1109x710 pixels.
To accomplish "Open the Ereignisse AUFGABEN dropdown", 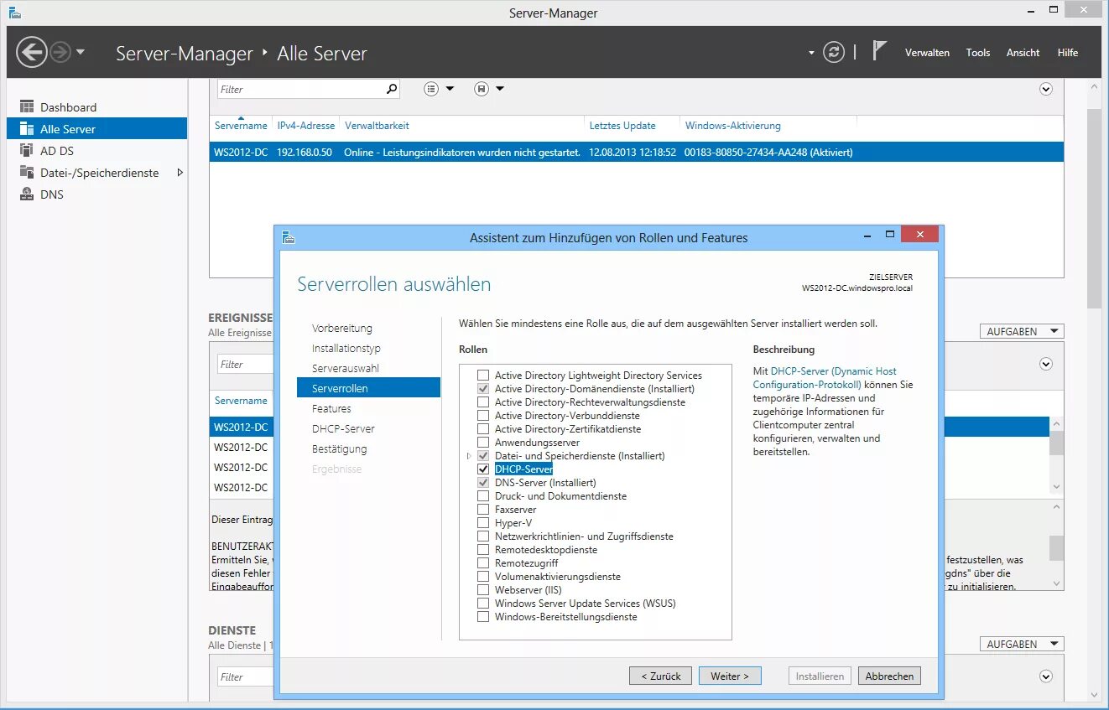I will [1021, 332].
